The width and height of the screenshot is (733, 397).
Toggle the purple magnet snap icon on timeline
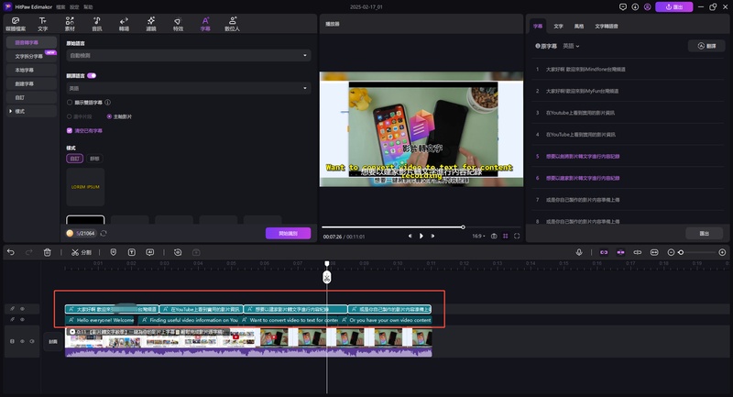tap(621, 252)
